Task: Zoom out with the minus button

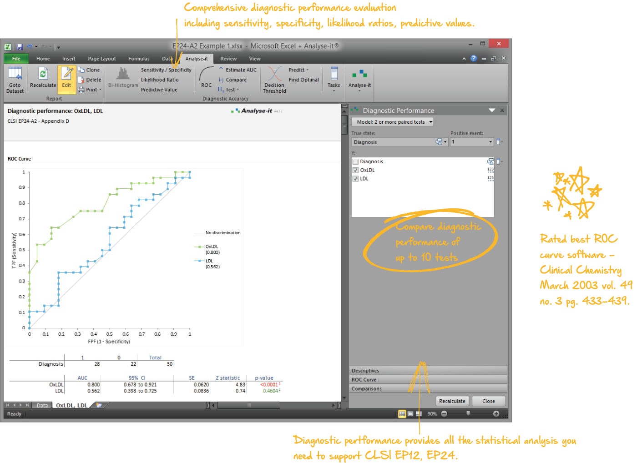Action: [x=444, y=414]
